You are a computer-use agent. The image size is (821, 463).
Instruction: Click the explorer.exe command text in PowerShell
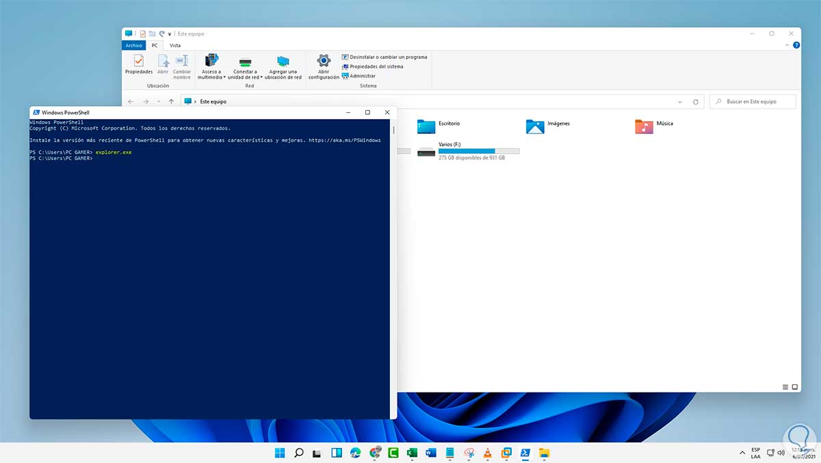[114, 153]
